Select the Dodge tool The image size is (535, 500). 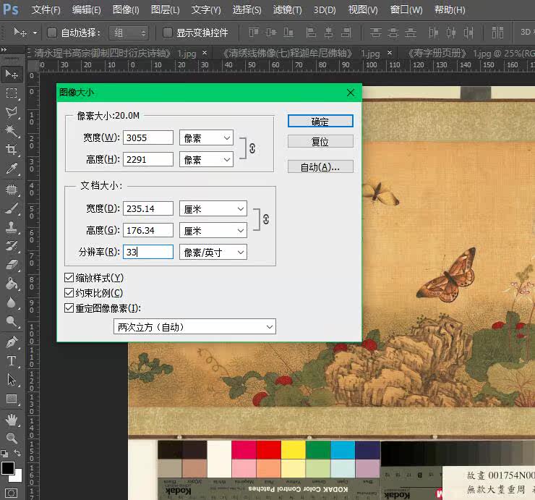(12, 321)
